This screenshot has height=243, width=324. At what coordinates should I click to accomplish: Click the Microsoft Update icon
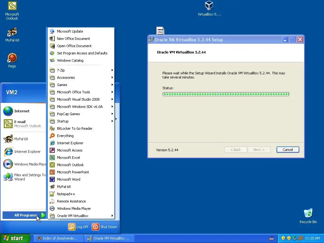click(52, 31)
